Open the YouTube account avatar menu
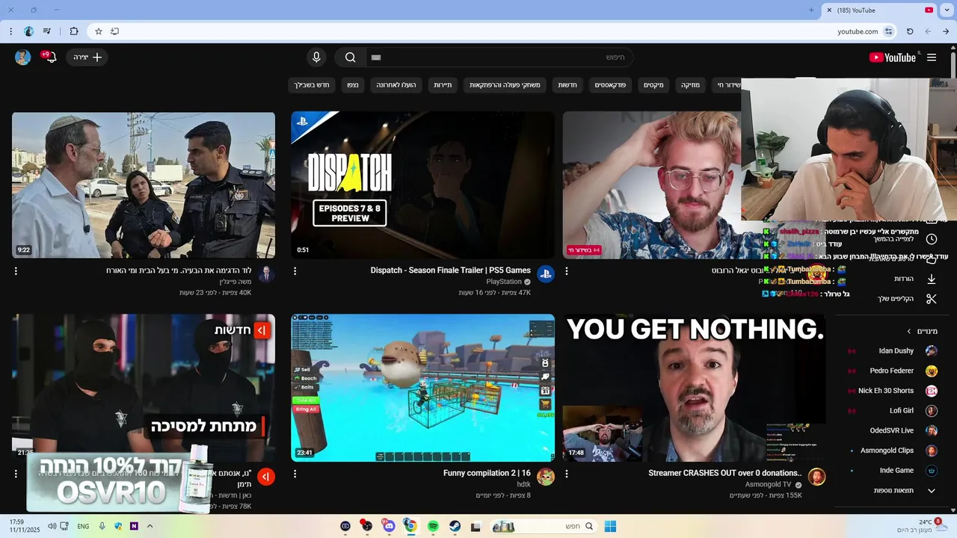957x538 pixels. (23, 58)
